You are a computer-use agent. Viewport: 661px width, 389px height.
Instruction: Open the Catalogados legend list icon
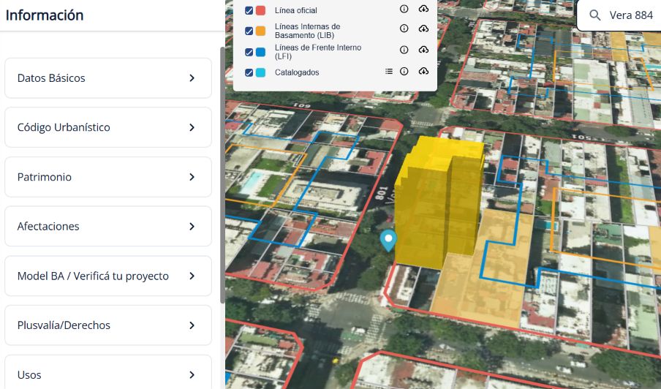click(x=389, y=72)
